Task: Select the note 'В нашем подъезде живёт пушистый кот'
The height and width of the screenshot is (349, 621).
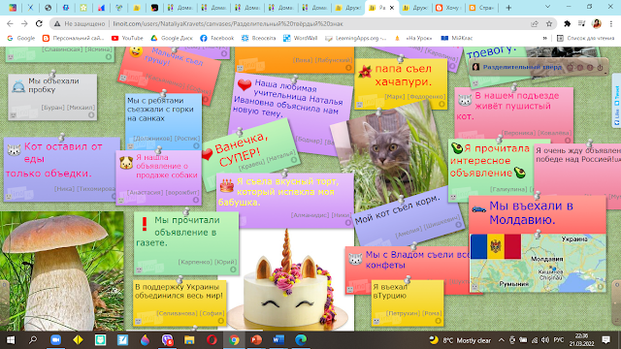Action: (513, 114)
